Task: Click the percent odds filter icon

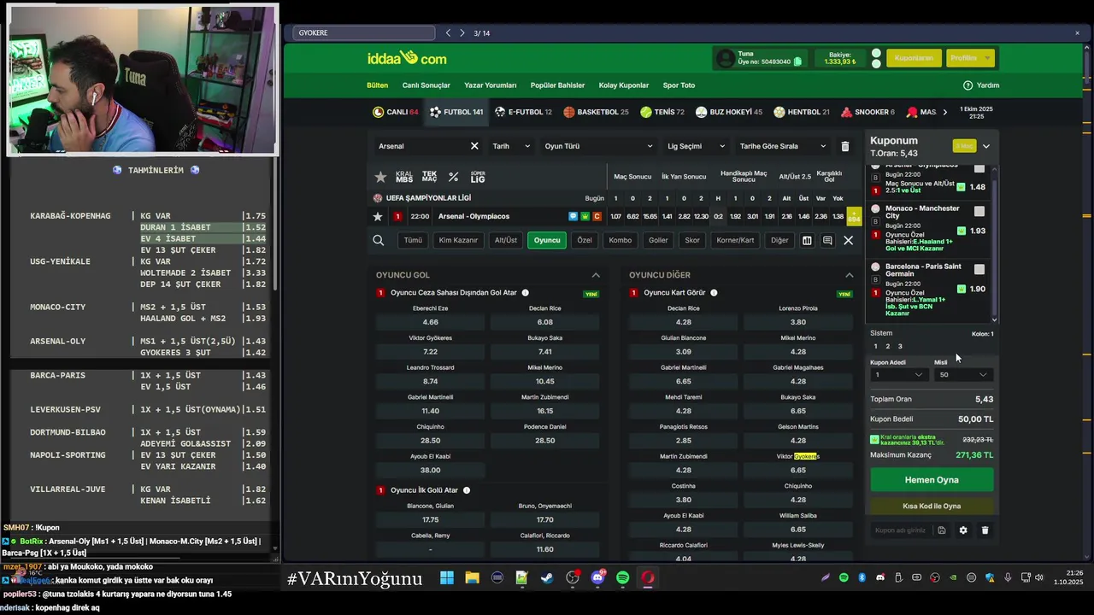Action: click(454, 177)
